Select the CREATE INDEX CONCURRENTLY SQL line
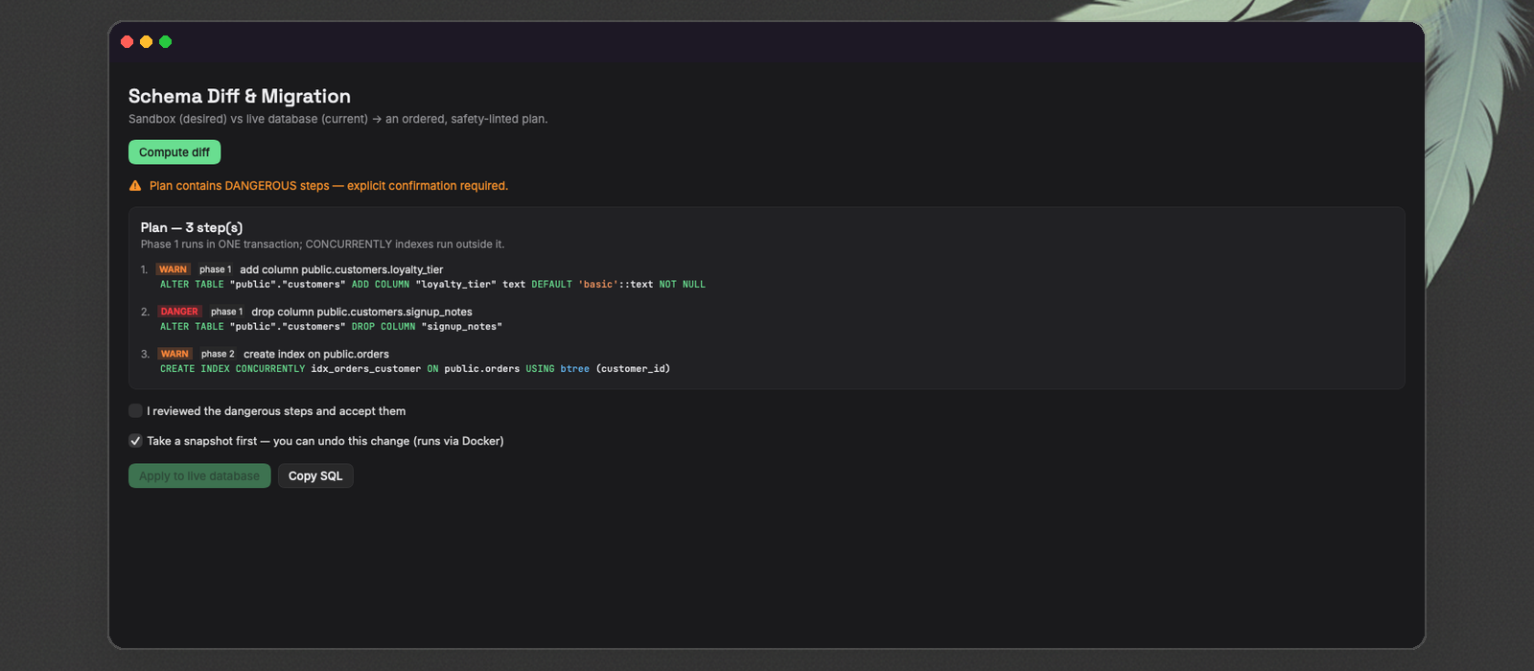Image resolution: width=1534 pixels, height=671 pixels. (415, 369)
